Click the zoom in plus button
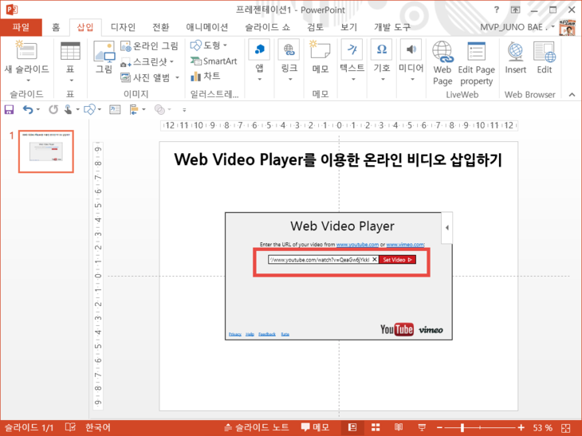The width and height of the screenshot is (582, 436). point(521,428)
